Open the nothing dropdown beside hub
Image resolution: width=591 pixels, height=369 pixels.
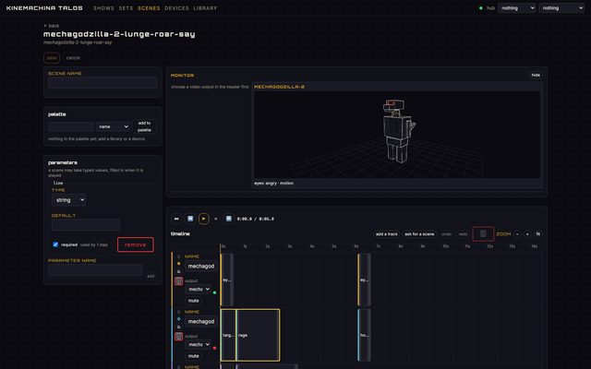(517, 8)
